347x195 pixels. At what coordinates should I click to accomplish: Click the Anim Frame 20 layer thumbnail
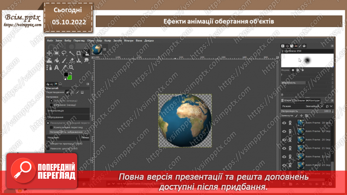(x=301, y=140)
